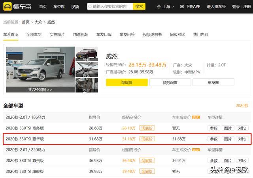253x178 pixels.
Task: Click 大众 in breadcrumb
Action: [x=38, y=22]
